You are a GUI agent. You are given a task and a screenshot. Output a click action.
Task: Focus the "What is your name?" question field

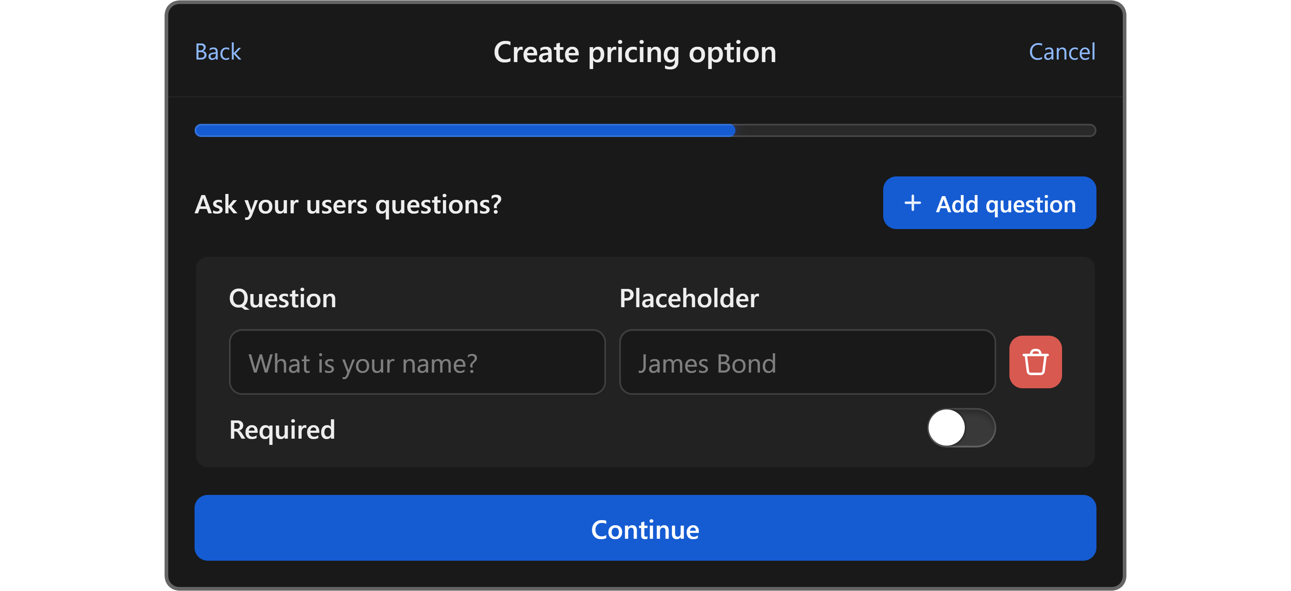point(417,362)
